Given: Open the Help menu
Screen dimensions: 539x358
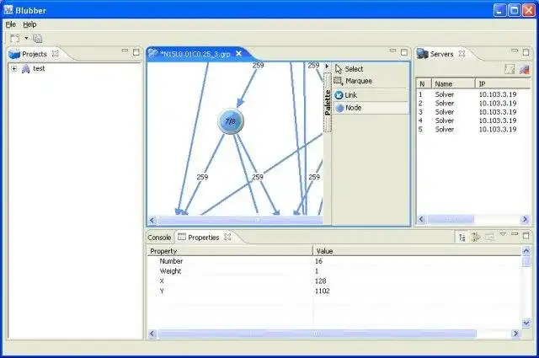Looking at the screenshot, I should (29, 24).
